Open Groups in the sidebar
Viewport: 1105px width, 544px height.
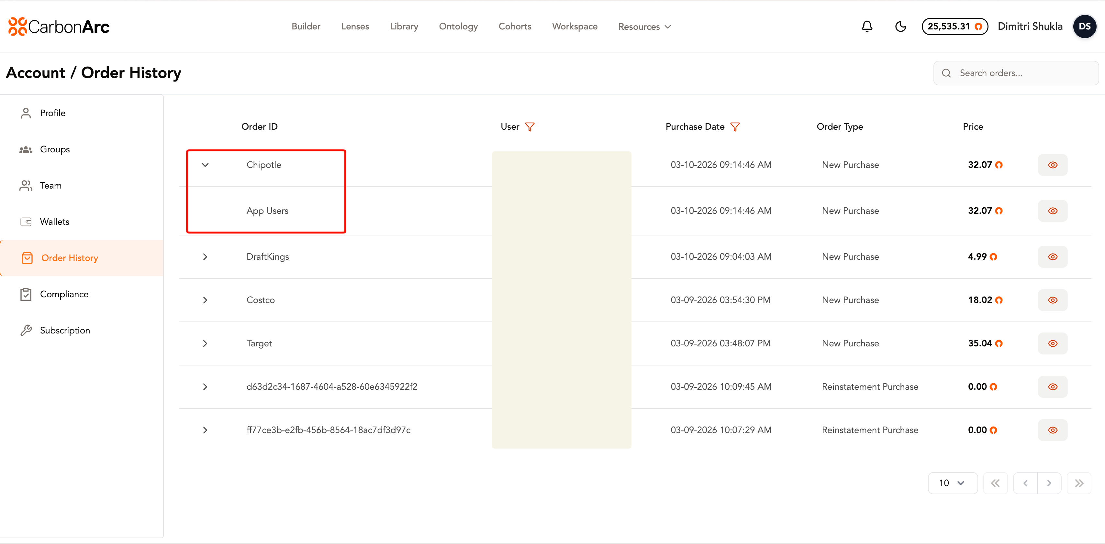[54, 149]
